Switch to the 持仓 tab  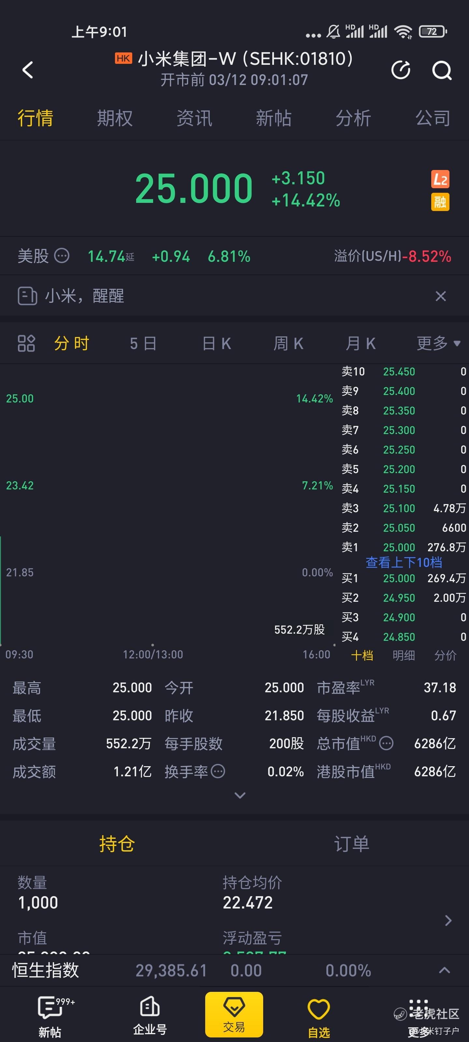click(117, 844)
